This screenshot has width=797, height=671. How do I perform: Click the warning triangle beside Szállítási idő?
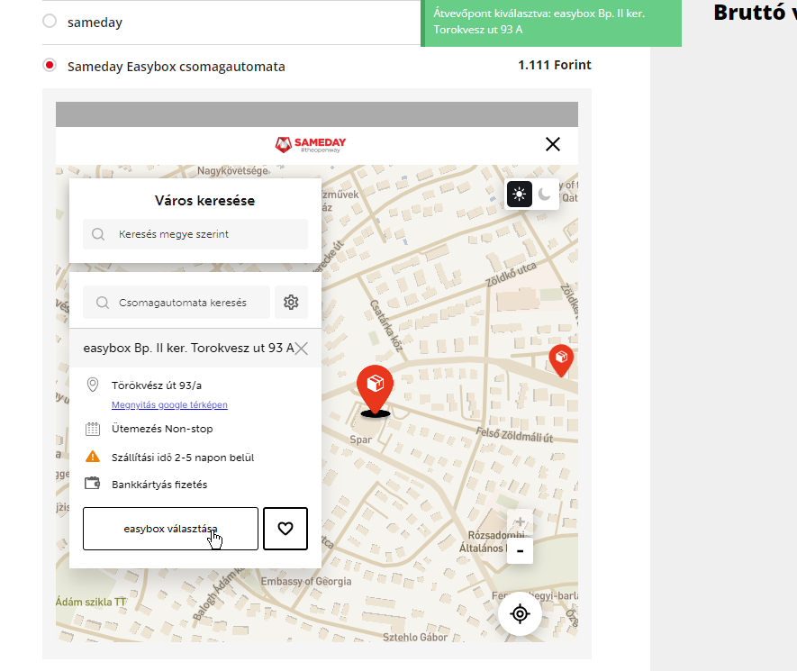[x=93, y=457]
